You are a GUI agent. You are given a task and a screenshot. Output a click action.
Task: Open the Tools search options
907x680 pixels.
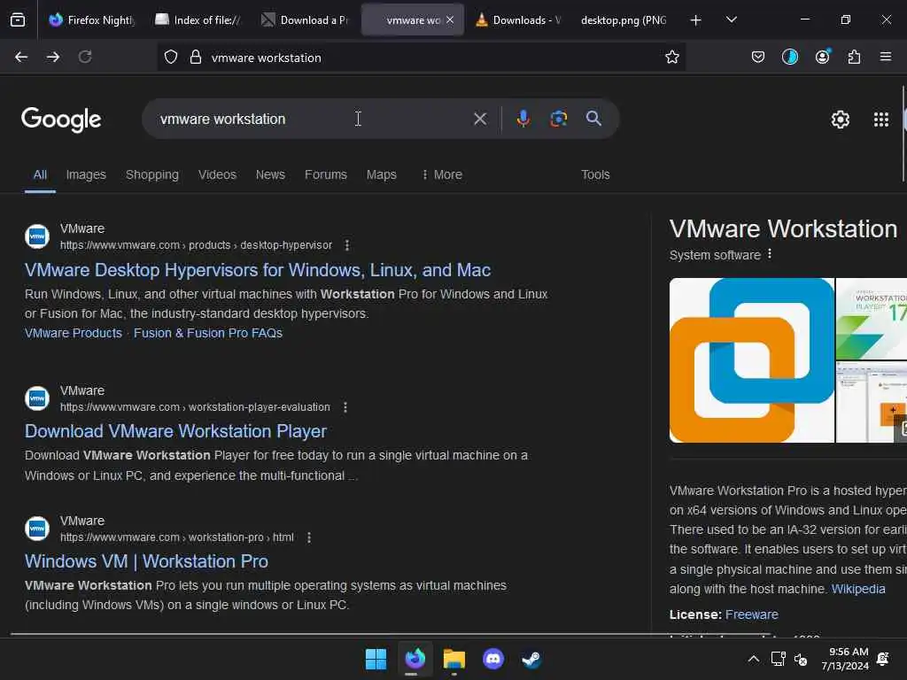(x=595, y=174)
